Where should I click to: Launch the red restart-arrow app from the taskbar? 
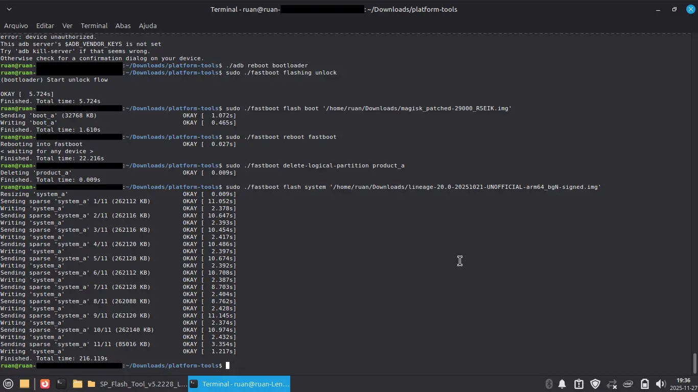[x=44, y=384]
